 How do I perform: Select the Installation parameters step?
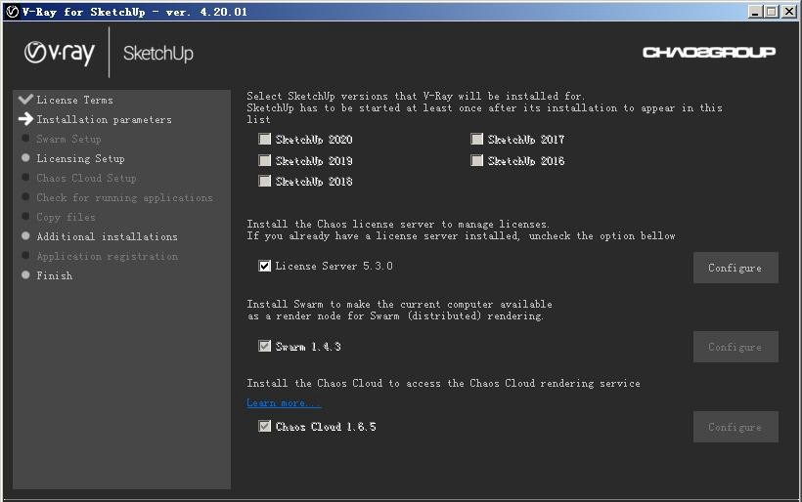click(105, 119)
